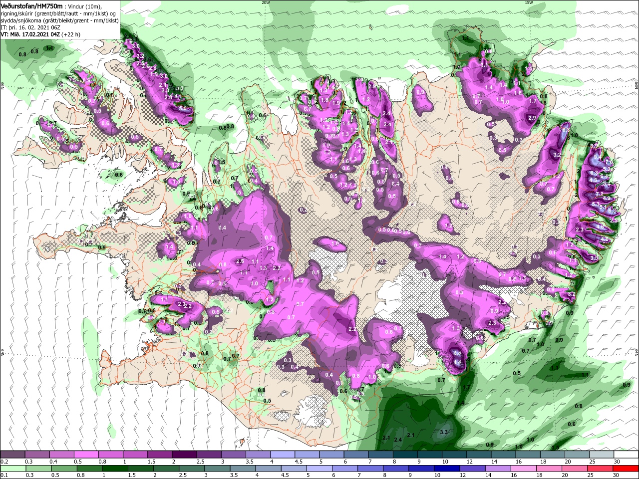
Task: Select the dark teal snow legend swatch between 9 and 10
Action: coord(430,455)
